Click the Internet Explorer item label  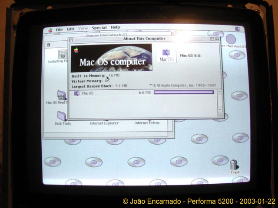[x=104, y=123]
